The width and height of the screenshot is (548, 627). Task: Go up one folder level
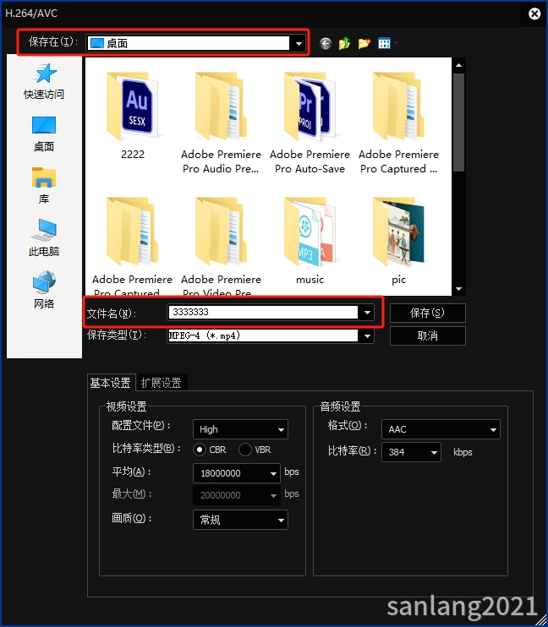(x=344, y=43)
